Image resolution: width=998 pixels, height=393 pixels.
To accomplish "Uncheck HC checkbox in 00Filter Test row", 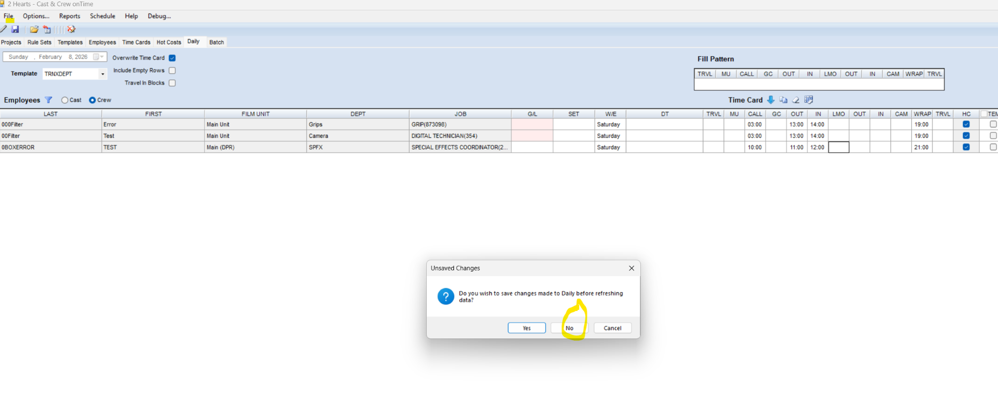I will point(966,136).
